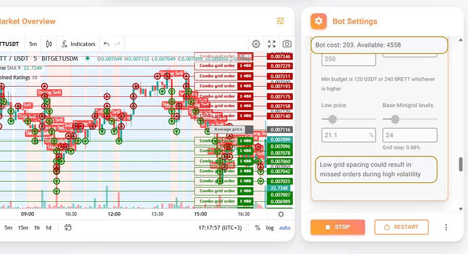This screenshot has width=468, height=254.
Task: Click the Low price 21.1 input field
Action: pyautogui.click(x=349, y=135)
